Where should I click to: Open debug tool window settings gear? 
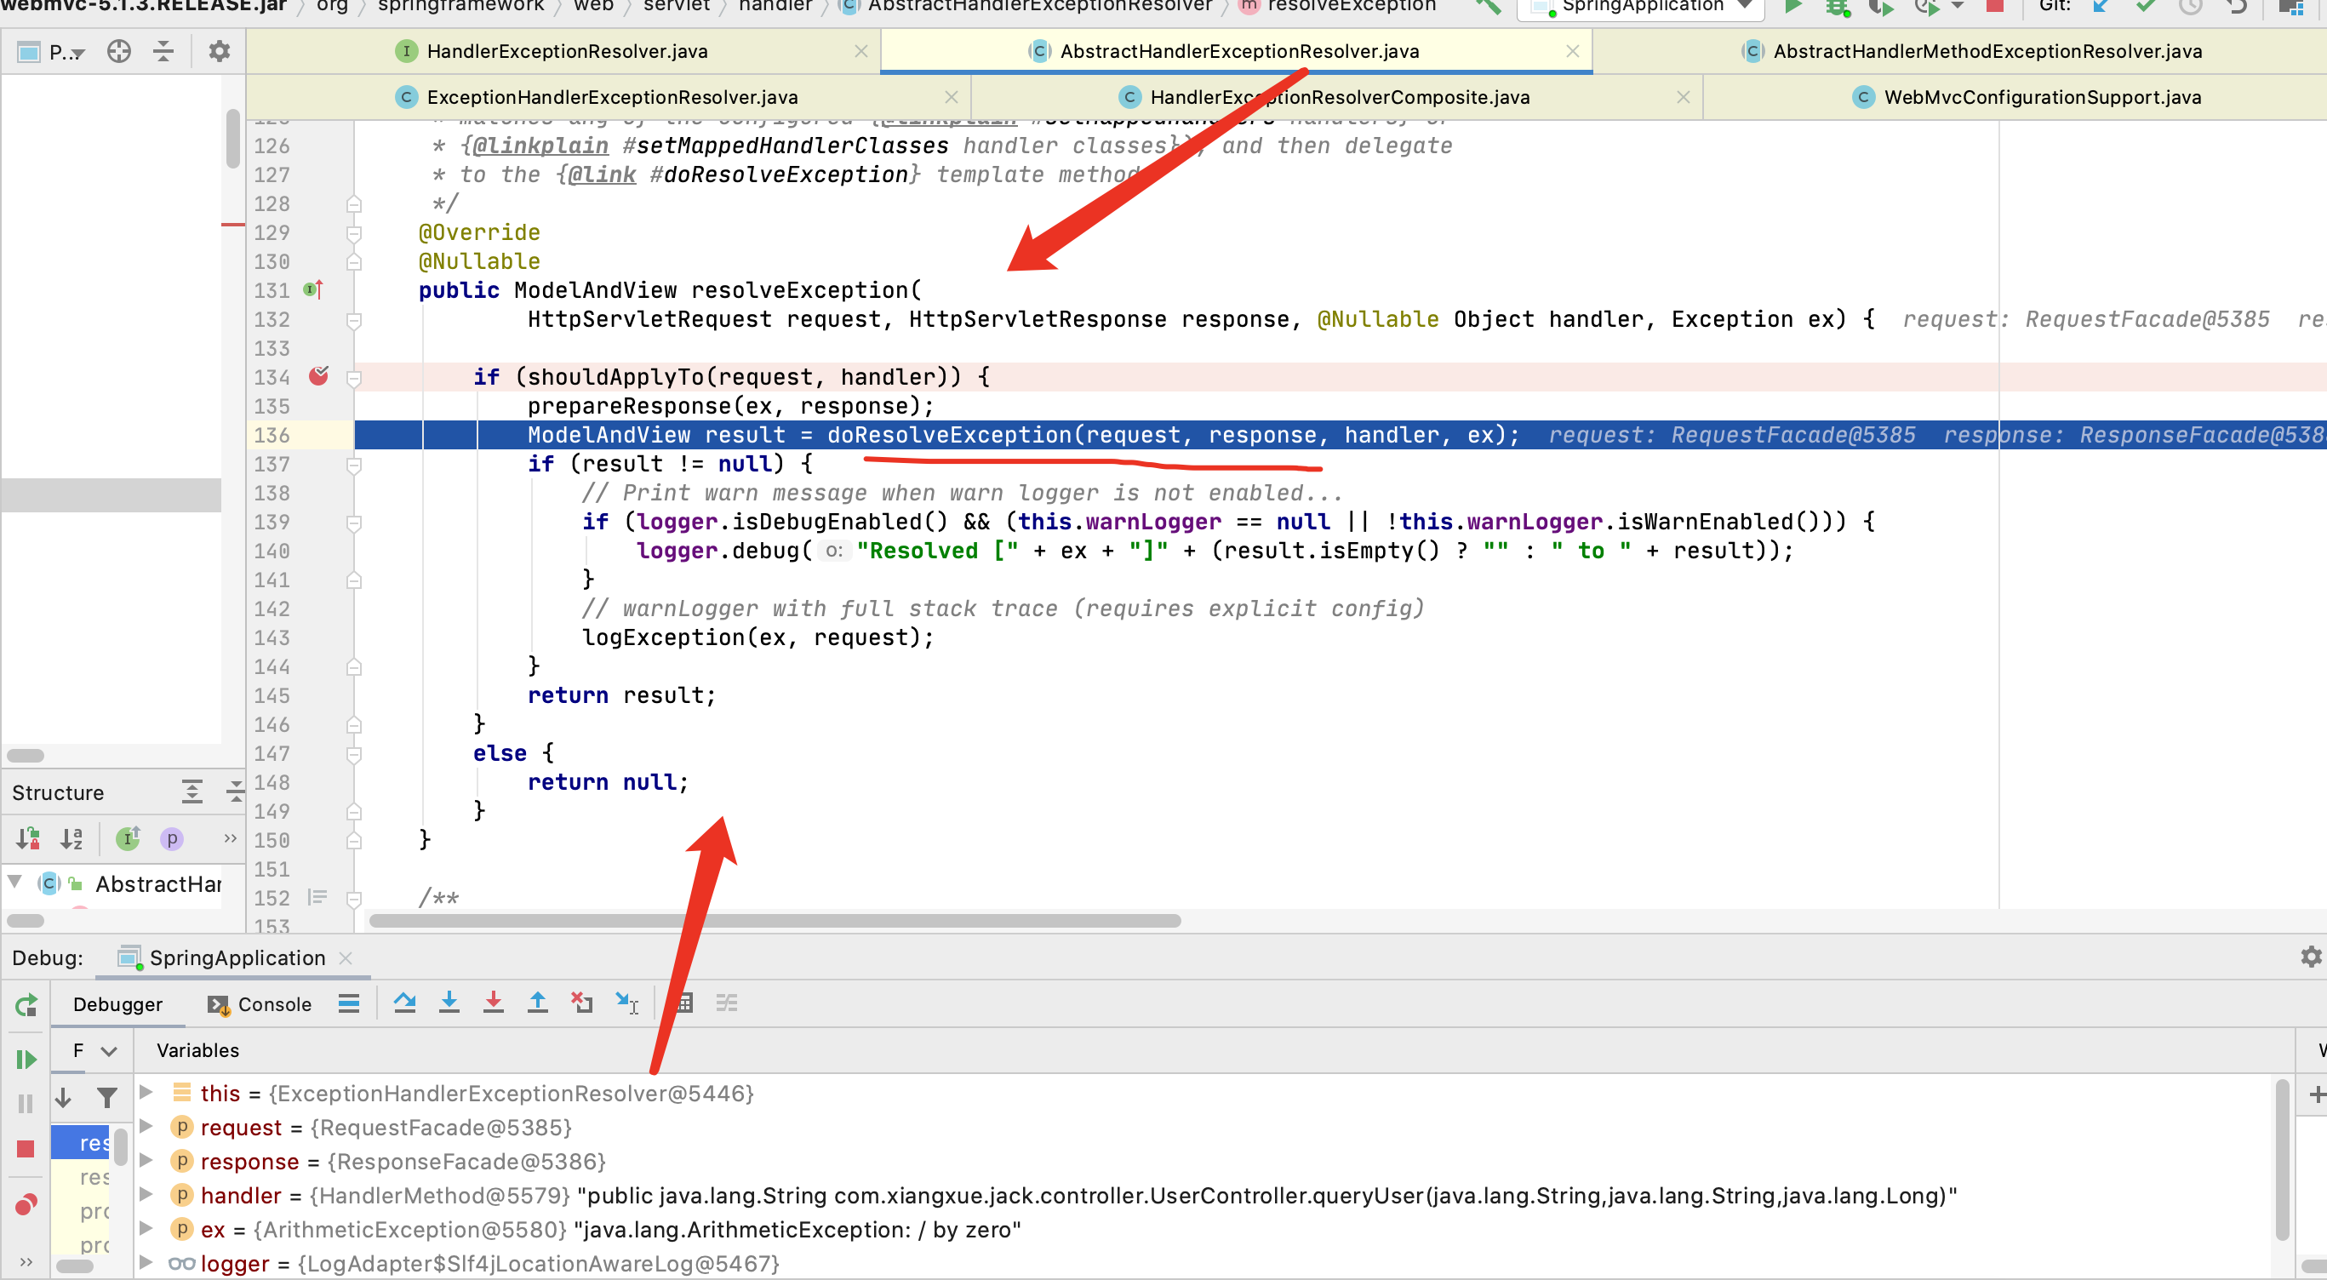coord(2311,957)
